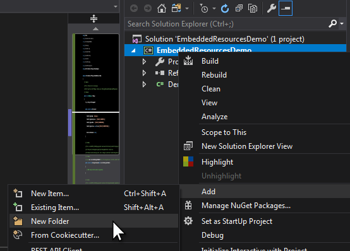Select the Solution 'EmbeddedResourcesDemo' node

click(225, 39)
